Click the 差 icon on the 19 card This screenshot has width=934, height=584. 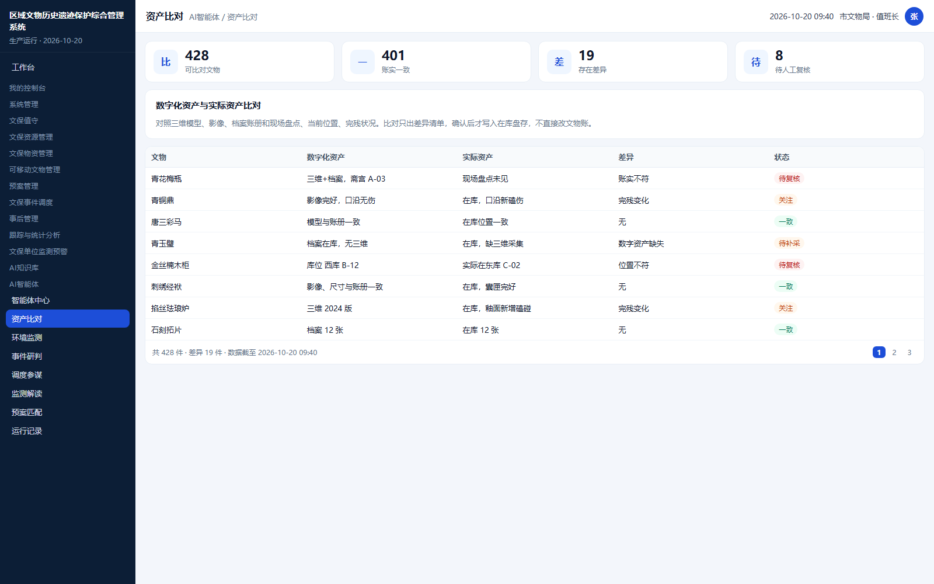click(559, 62)
